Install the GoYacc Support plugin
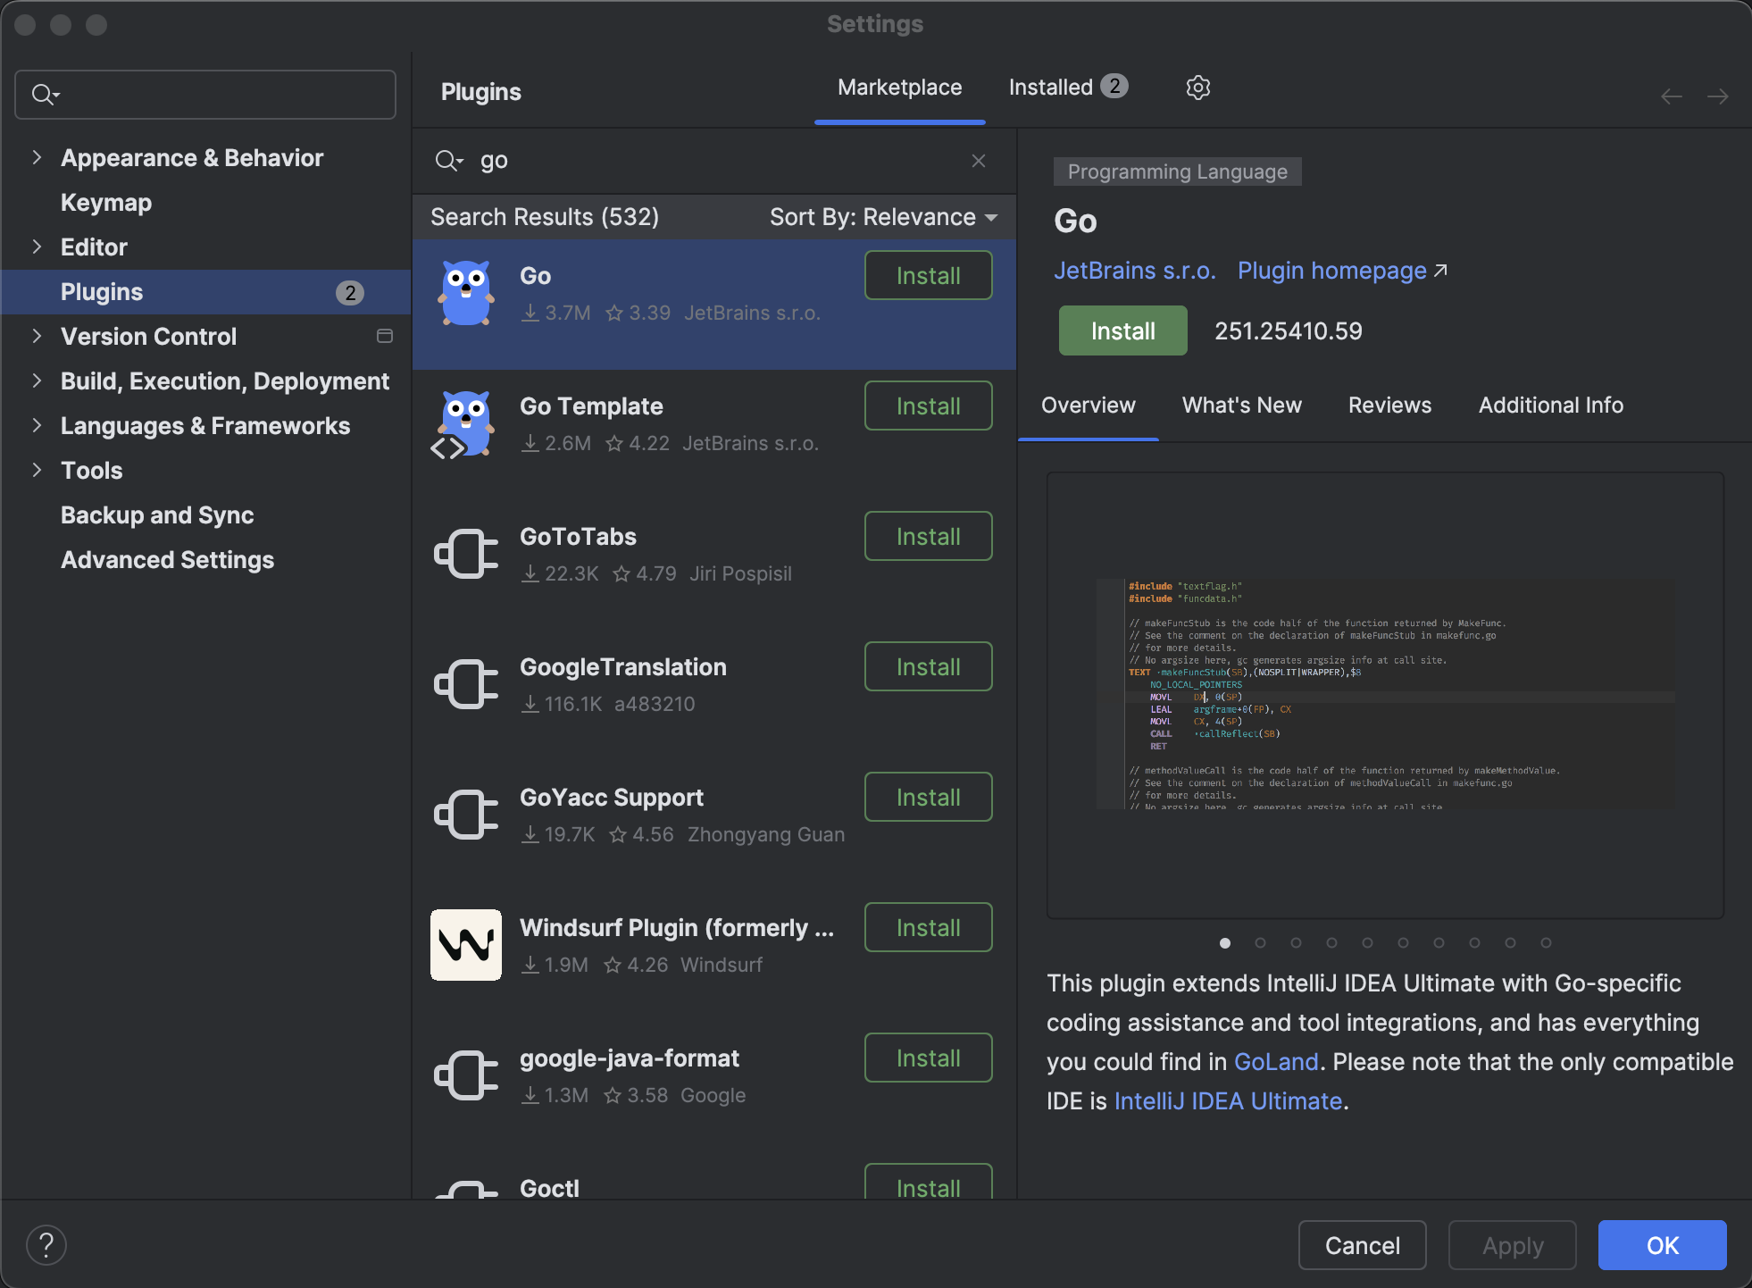1752x1288 pixels. coord(928,797)
